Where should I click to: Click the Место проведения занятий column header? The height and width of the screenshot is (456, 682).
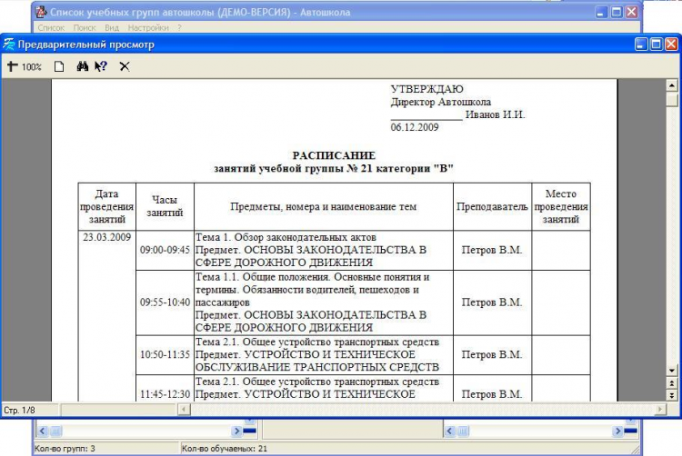click(x=561, y=207)
